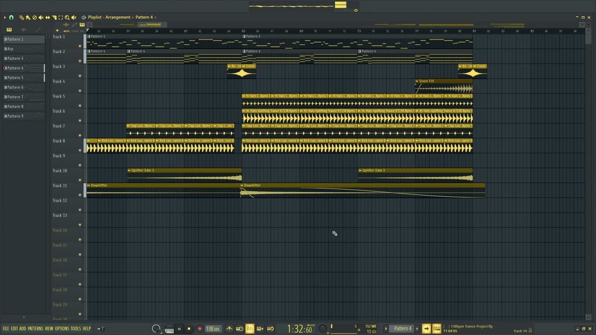This screenshot has height=335, width=596.
Task: Open first Uplifter Edm 3 clip menu
Action: 129,170
